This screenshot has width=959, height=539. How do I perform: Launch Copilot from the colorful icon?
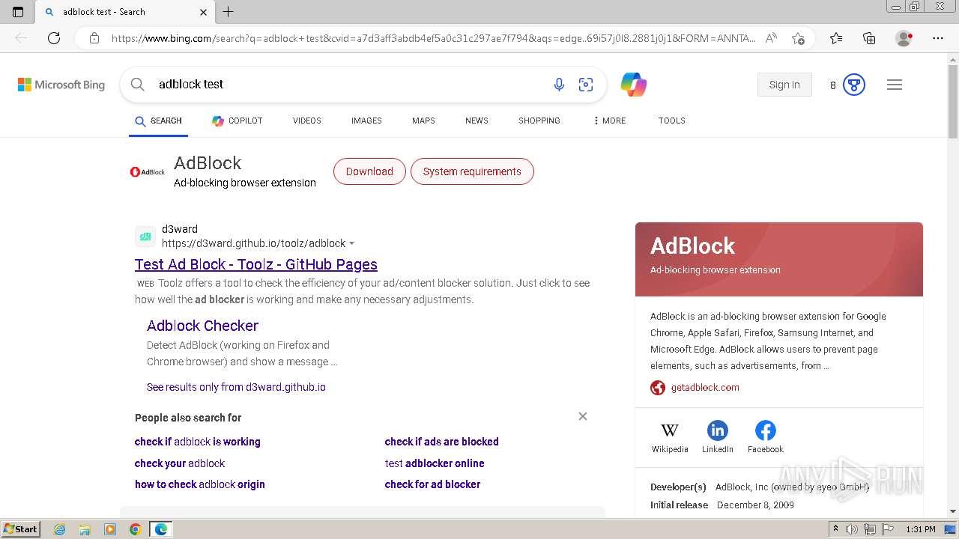click(634, 85)
